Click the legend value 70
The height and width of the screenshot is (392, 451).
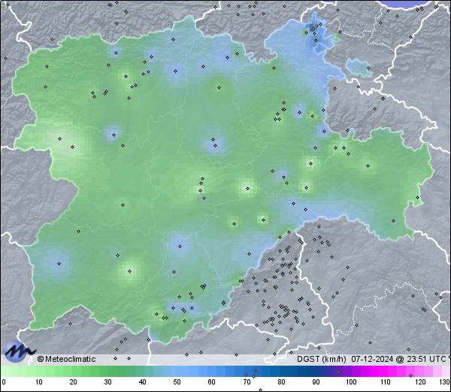[x=247, y=382]
